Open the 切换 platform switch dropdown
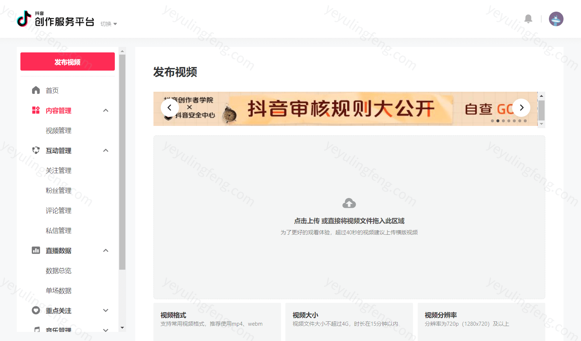The height and width of the screenshot is (341, 581). click(109, 24)
